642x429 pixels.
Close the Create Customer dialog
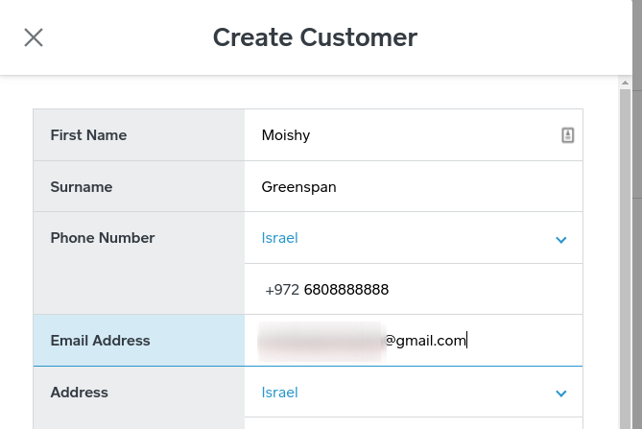click(x=34, y=37)
